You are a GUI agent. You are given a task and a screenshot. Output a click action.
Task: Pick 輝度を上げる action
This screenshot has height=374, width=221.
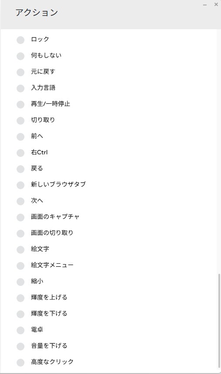tap(21, 298)
